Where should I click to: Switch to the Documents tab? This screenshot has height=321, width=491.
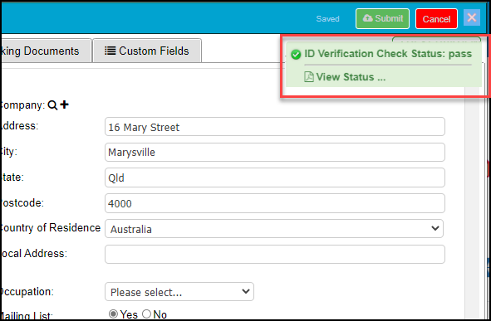pyautogui.click(x=46, y=51)
